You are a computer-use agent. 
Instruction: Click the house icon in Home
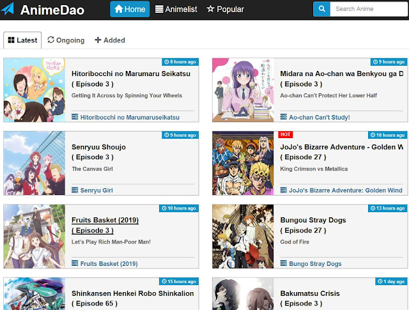click(118, 9)
